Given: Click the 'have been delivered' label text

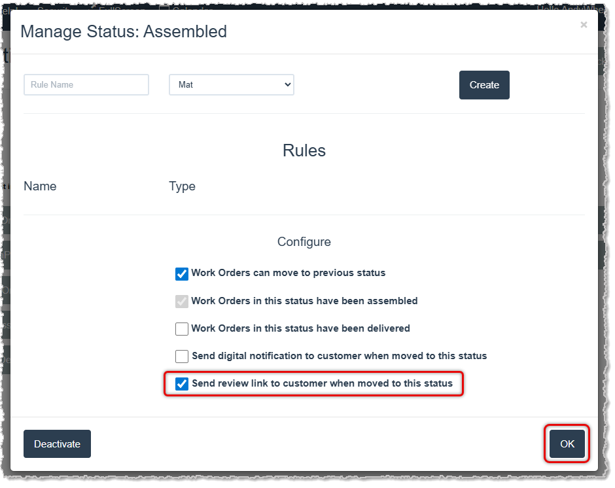Looking at the screenshot, I should coord(300,328).
